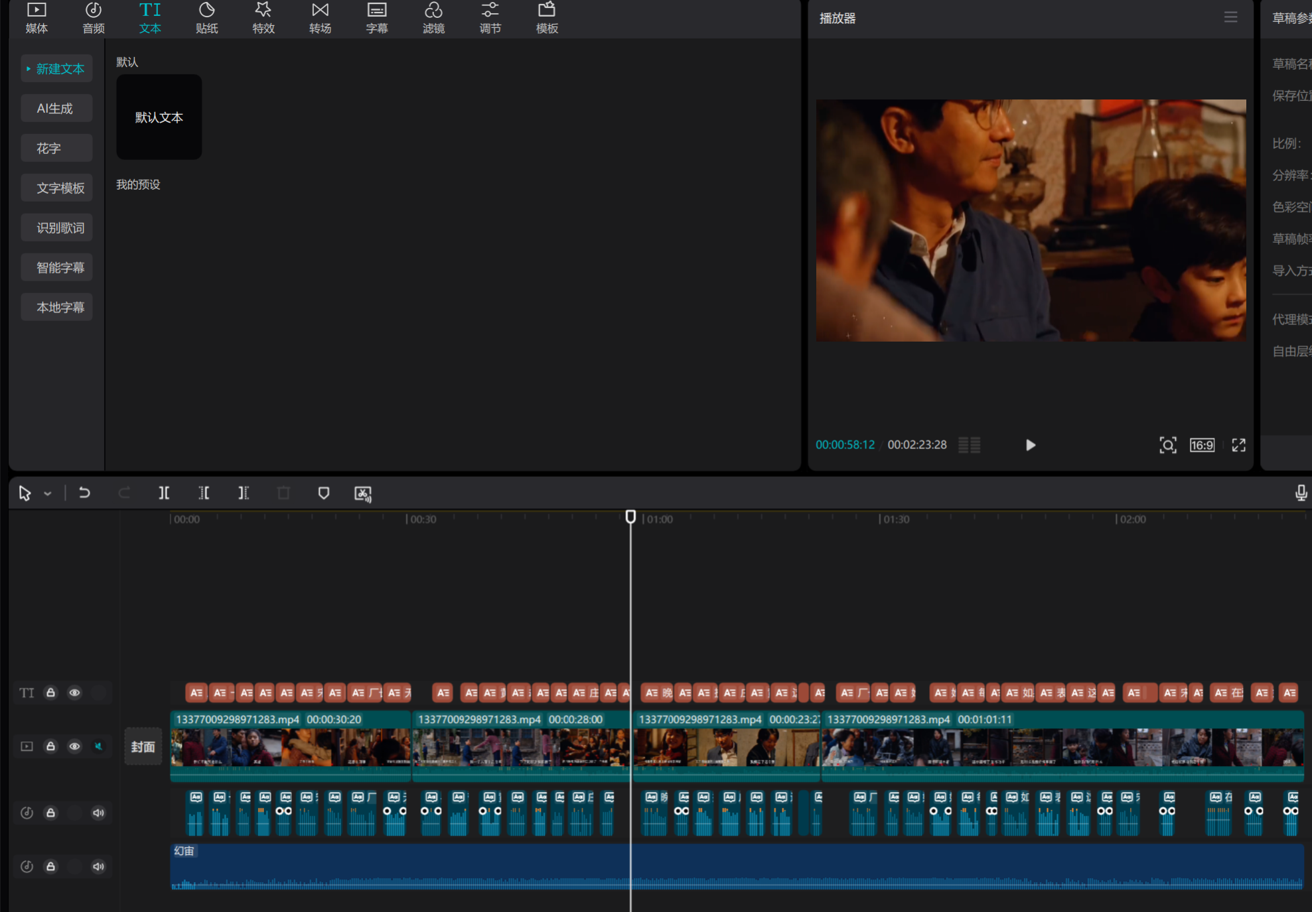This screenshot has height=912, width=1312.
Task: Mute the 幻宙 audio track
Action: (x=98, y=866)
